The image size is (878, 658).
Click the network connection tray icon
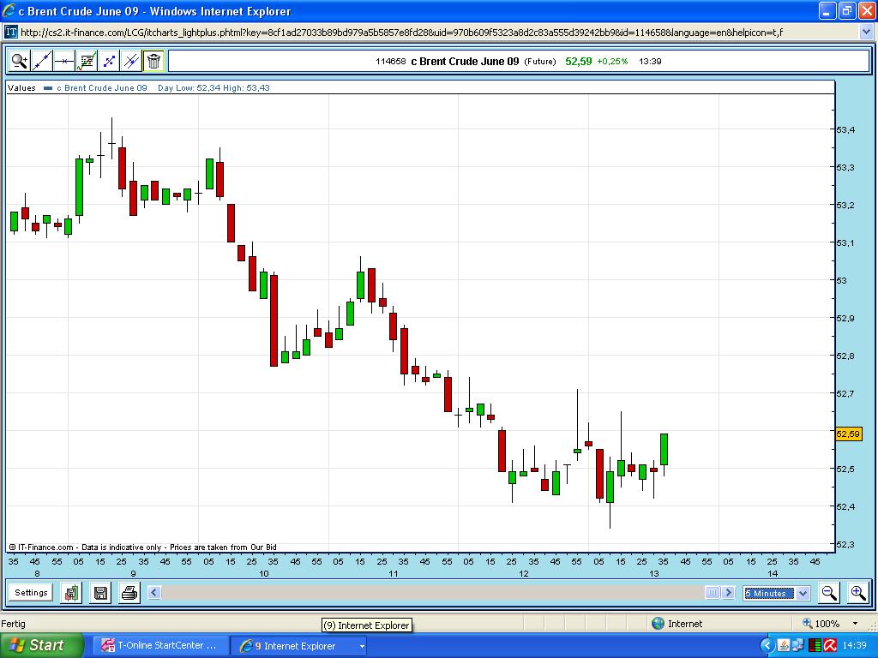[x=798, y=646]
